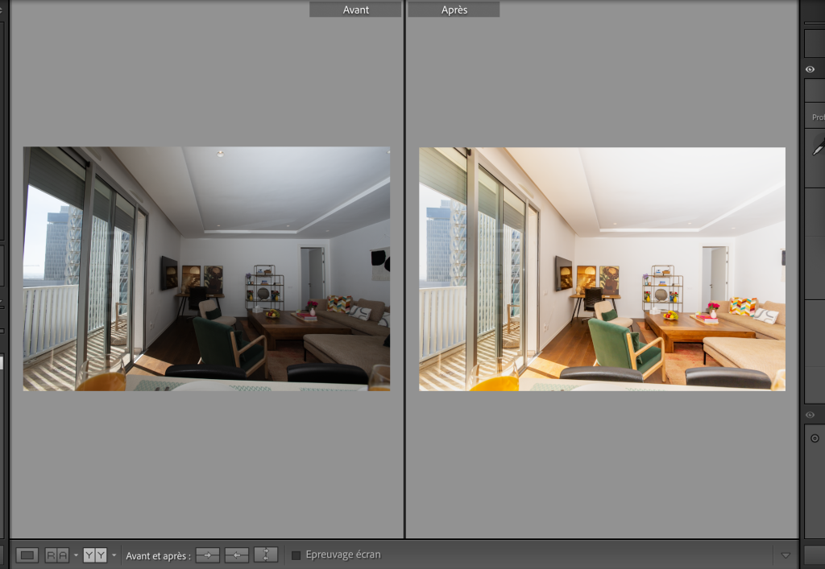Image resolution: width=825 pixels, height=569 pixels.
Task: Copy Before settings to After arrow
Action: point(207,555)
